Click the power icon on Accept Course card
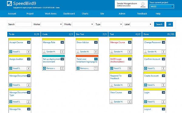 click(x=11, y=52)
